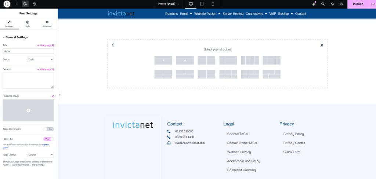Choose the two-top one-bottom structure

tap(185, 74)
